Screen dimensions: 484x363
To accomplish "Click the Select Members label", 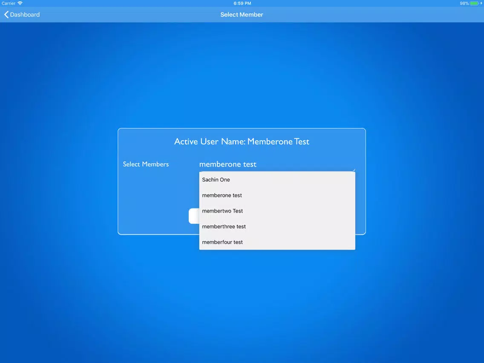I will (146, 164).
